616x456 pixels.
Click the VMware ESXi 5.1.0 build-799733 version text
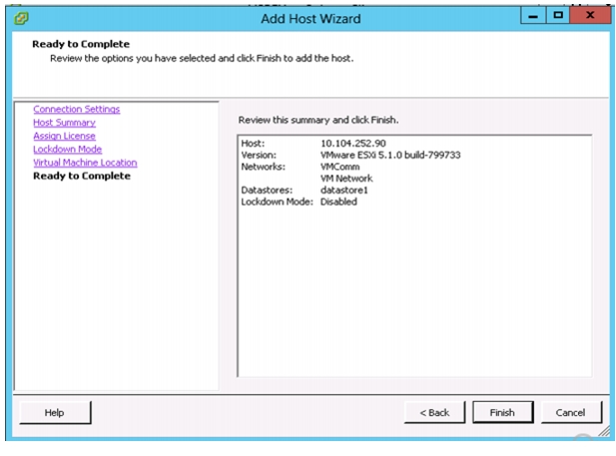(x=390, y=155)
